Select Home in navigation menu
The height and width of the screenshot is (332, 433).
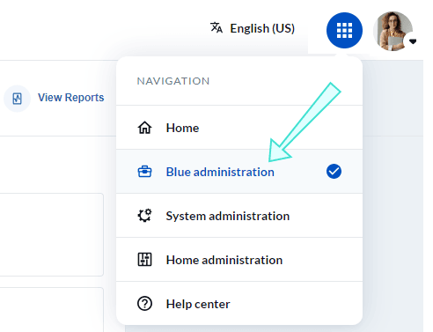click(x=239, y=128)
